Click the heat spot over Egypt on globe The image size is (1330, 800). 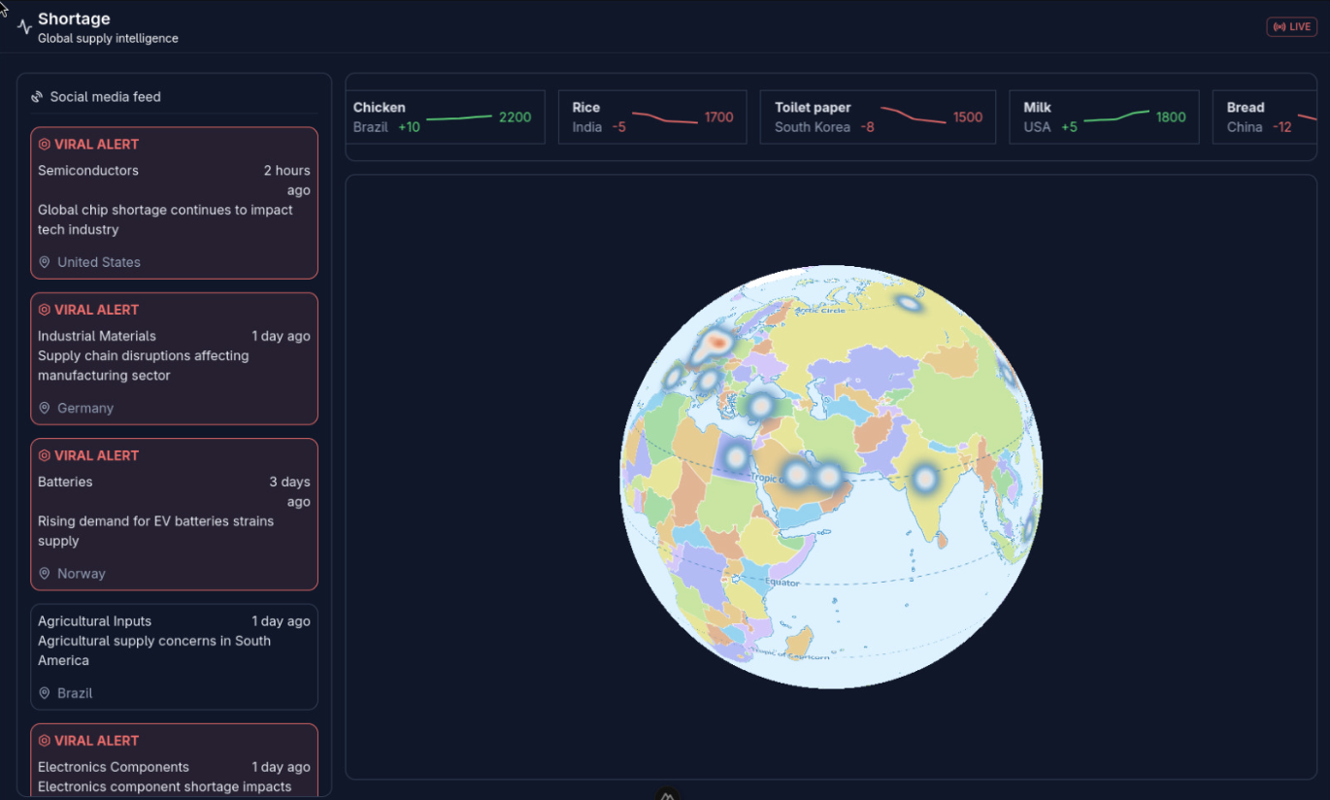pos(737,456)
